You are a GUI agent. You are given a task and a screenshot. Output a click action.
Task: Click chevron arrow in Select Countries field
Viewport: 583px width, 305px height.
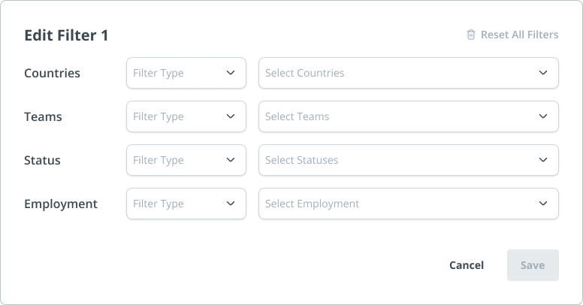543,73
